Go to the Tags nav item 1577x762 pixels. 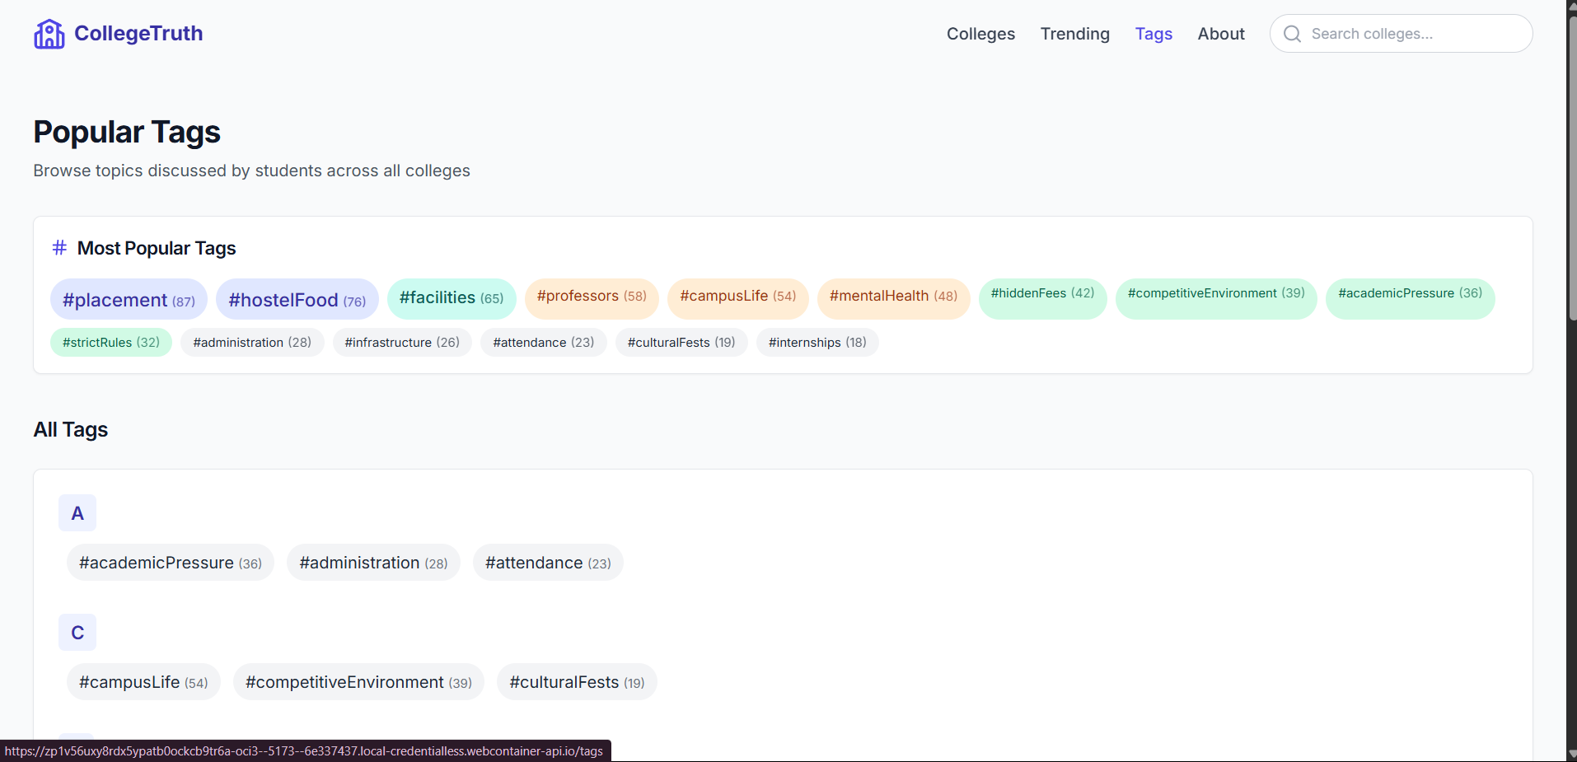click(x=1154, y=34)
